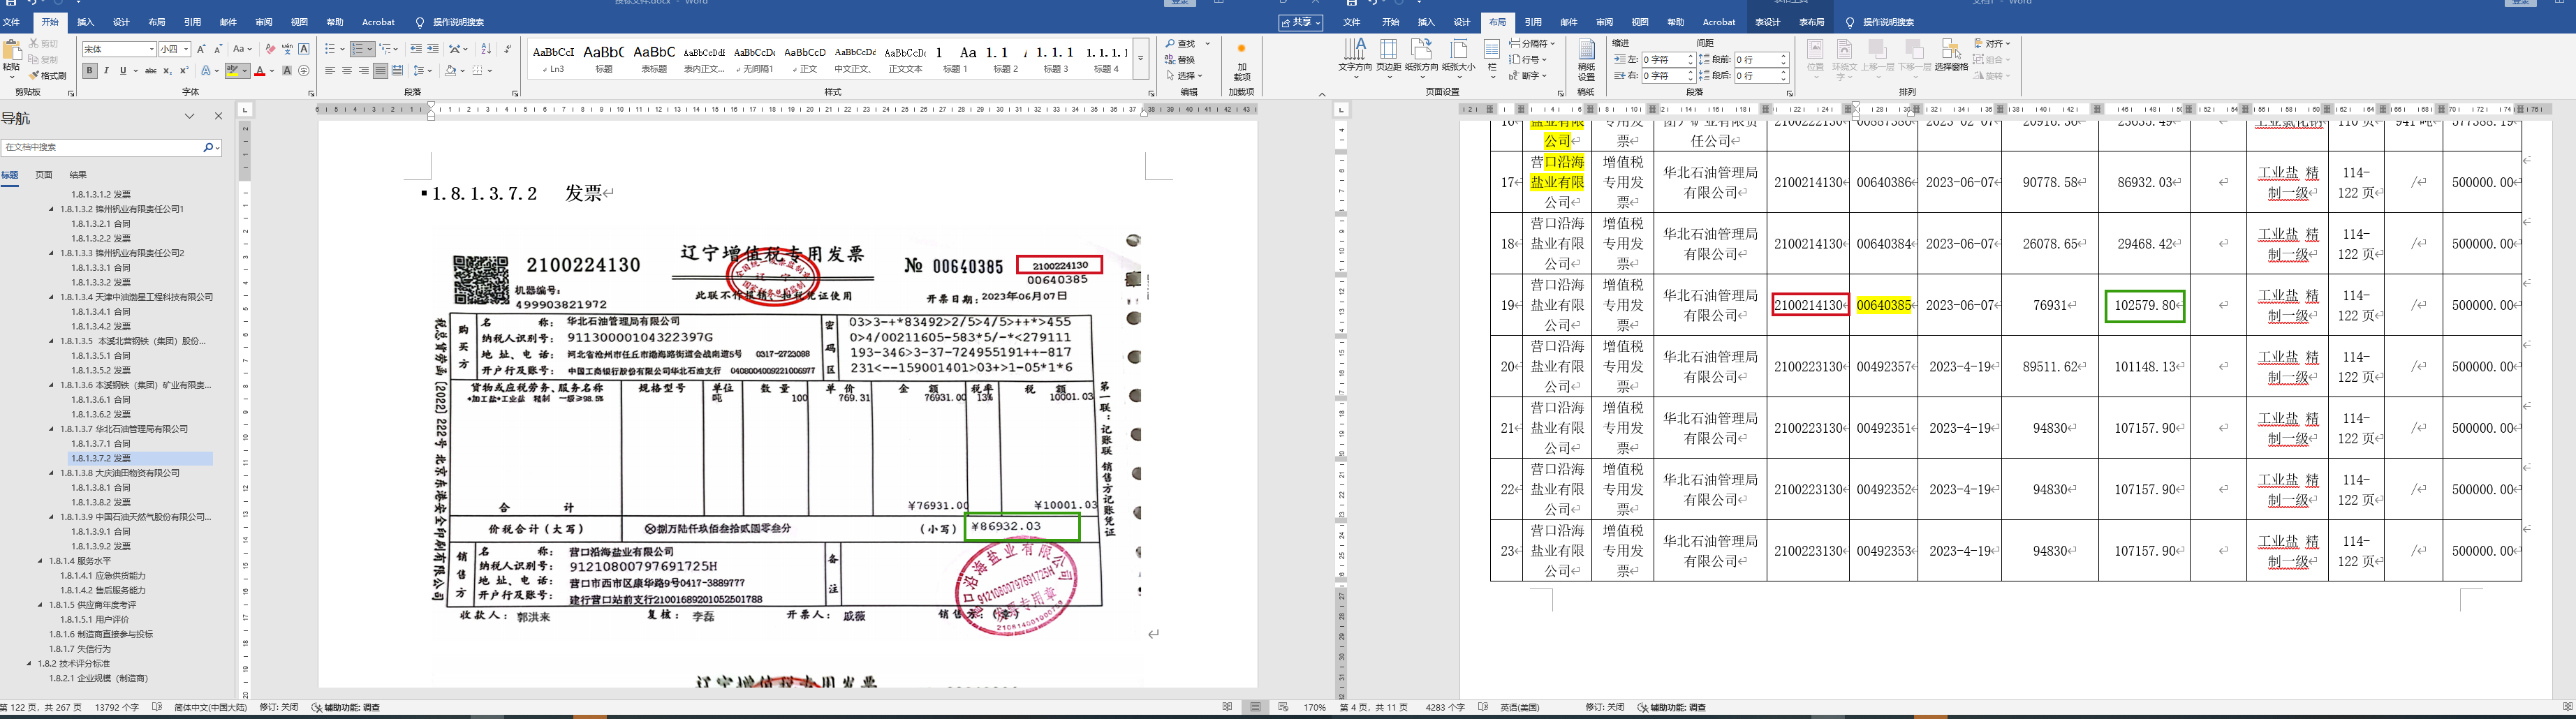Toggle italic formatting
2576x719 pixels.
pos(106,71)
